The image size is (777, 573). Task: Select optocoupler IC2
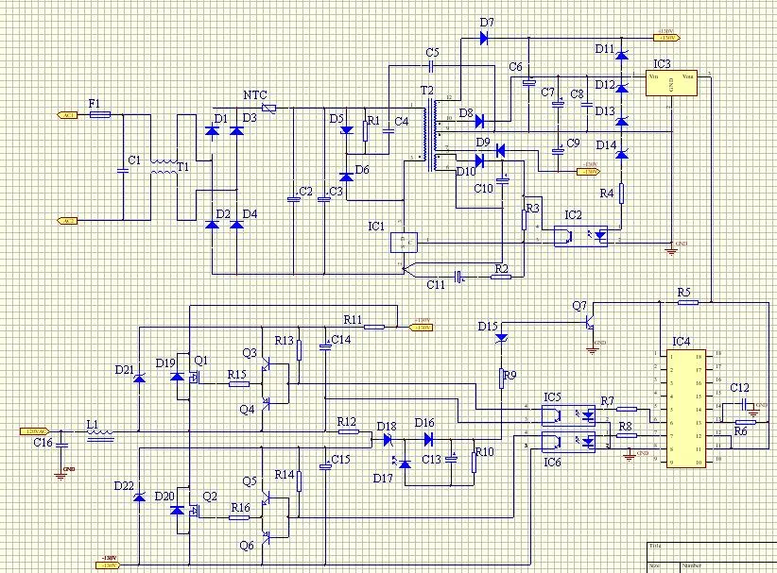pos(579,237)
